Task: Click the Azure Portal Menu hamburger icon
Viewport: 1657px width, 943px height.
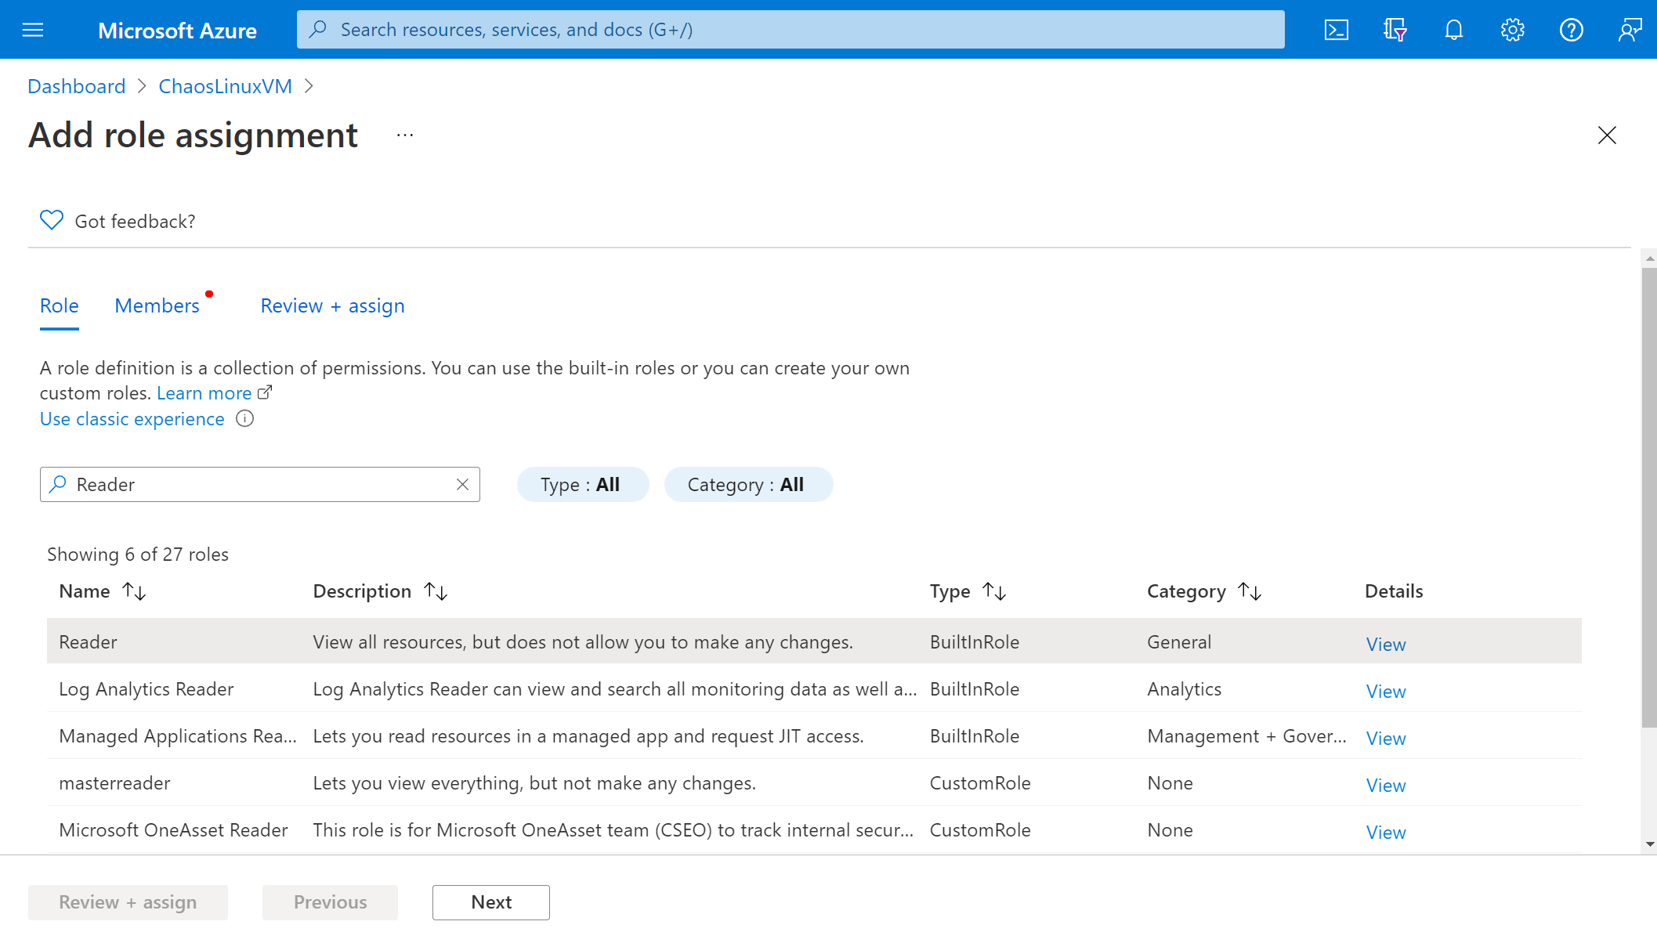Action: point(33,30)
